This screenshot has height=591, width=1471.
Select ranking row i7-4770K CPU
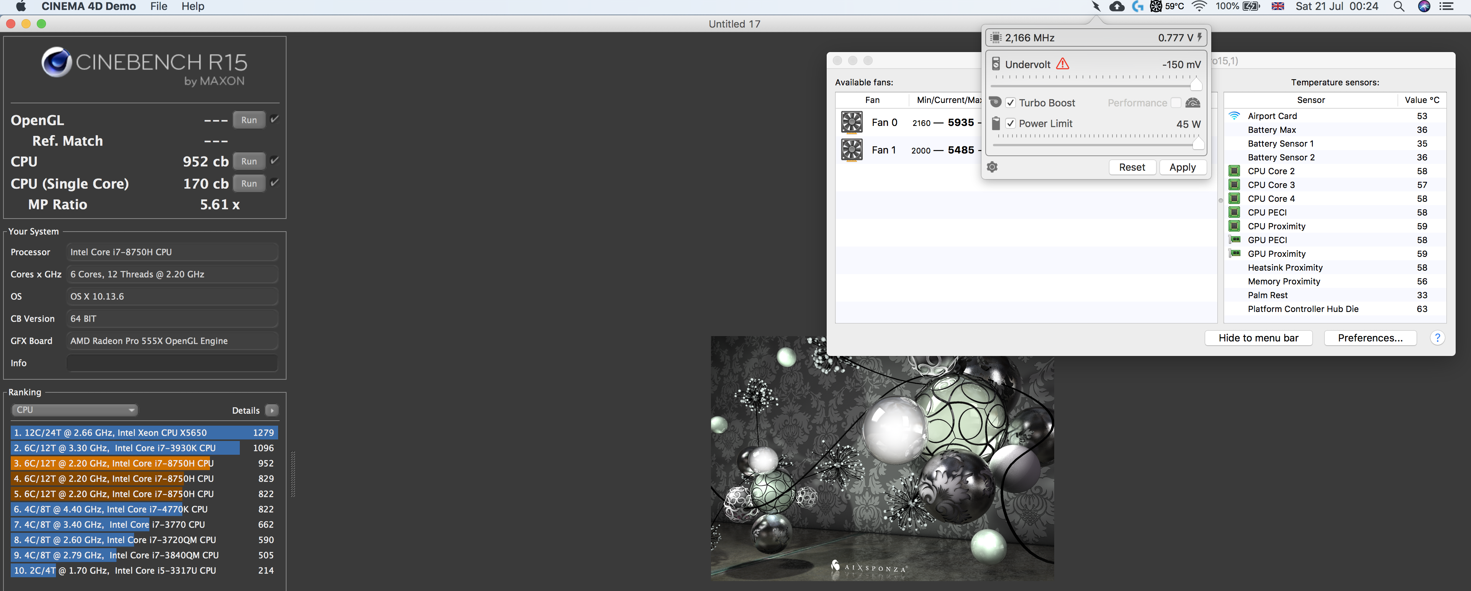(144, 509)
